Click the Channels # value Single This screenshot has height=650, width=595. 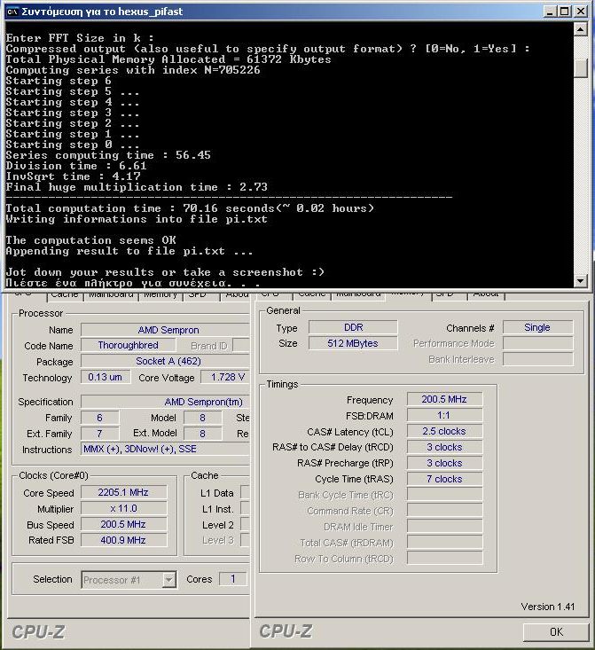(537, 327)
